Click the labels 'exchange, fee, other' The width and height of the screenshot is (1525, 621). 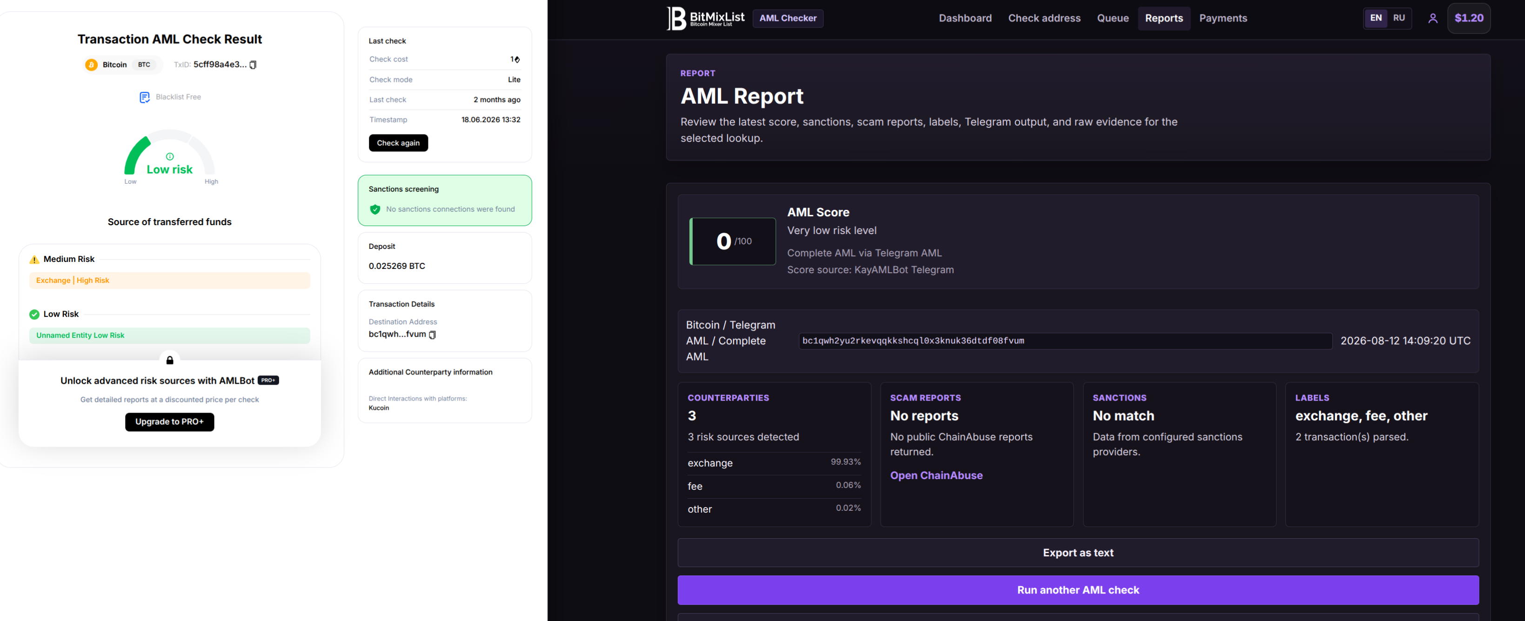(x=1361, y=415)
